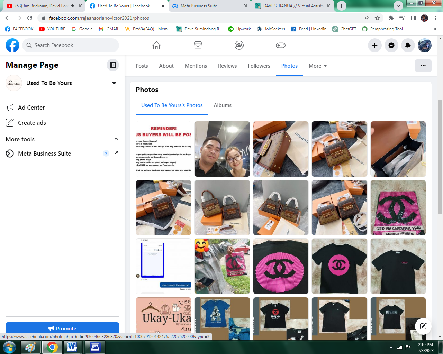The image size is (443, 354).
Task: Open the GMAIL bookmark
Action: coord(109,29)
